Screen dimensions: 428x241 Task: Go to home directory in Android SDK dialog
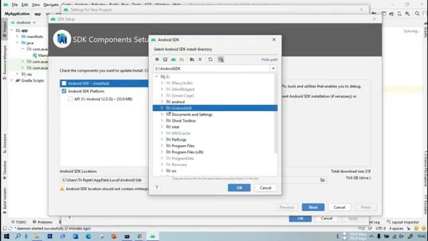tap(157, 60)
